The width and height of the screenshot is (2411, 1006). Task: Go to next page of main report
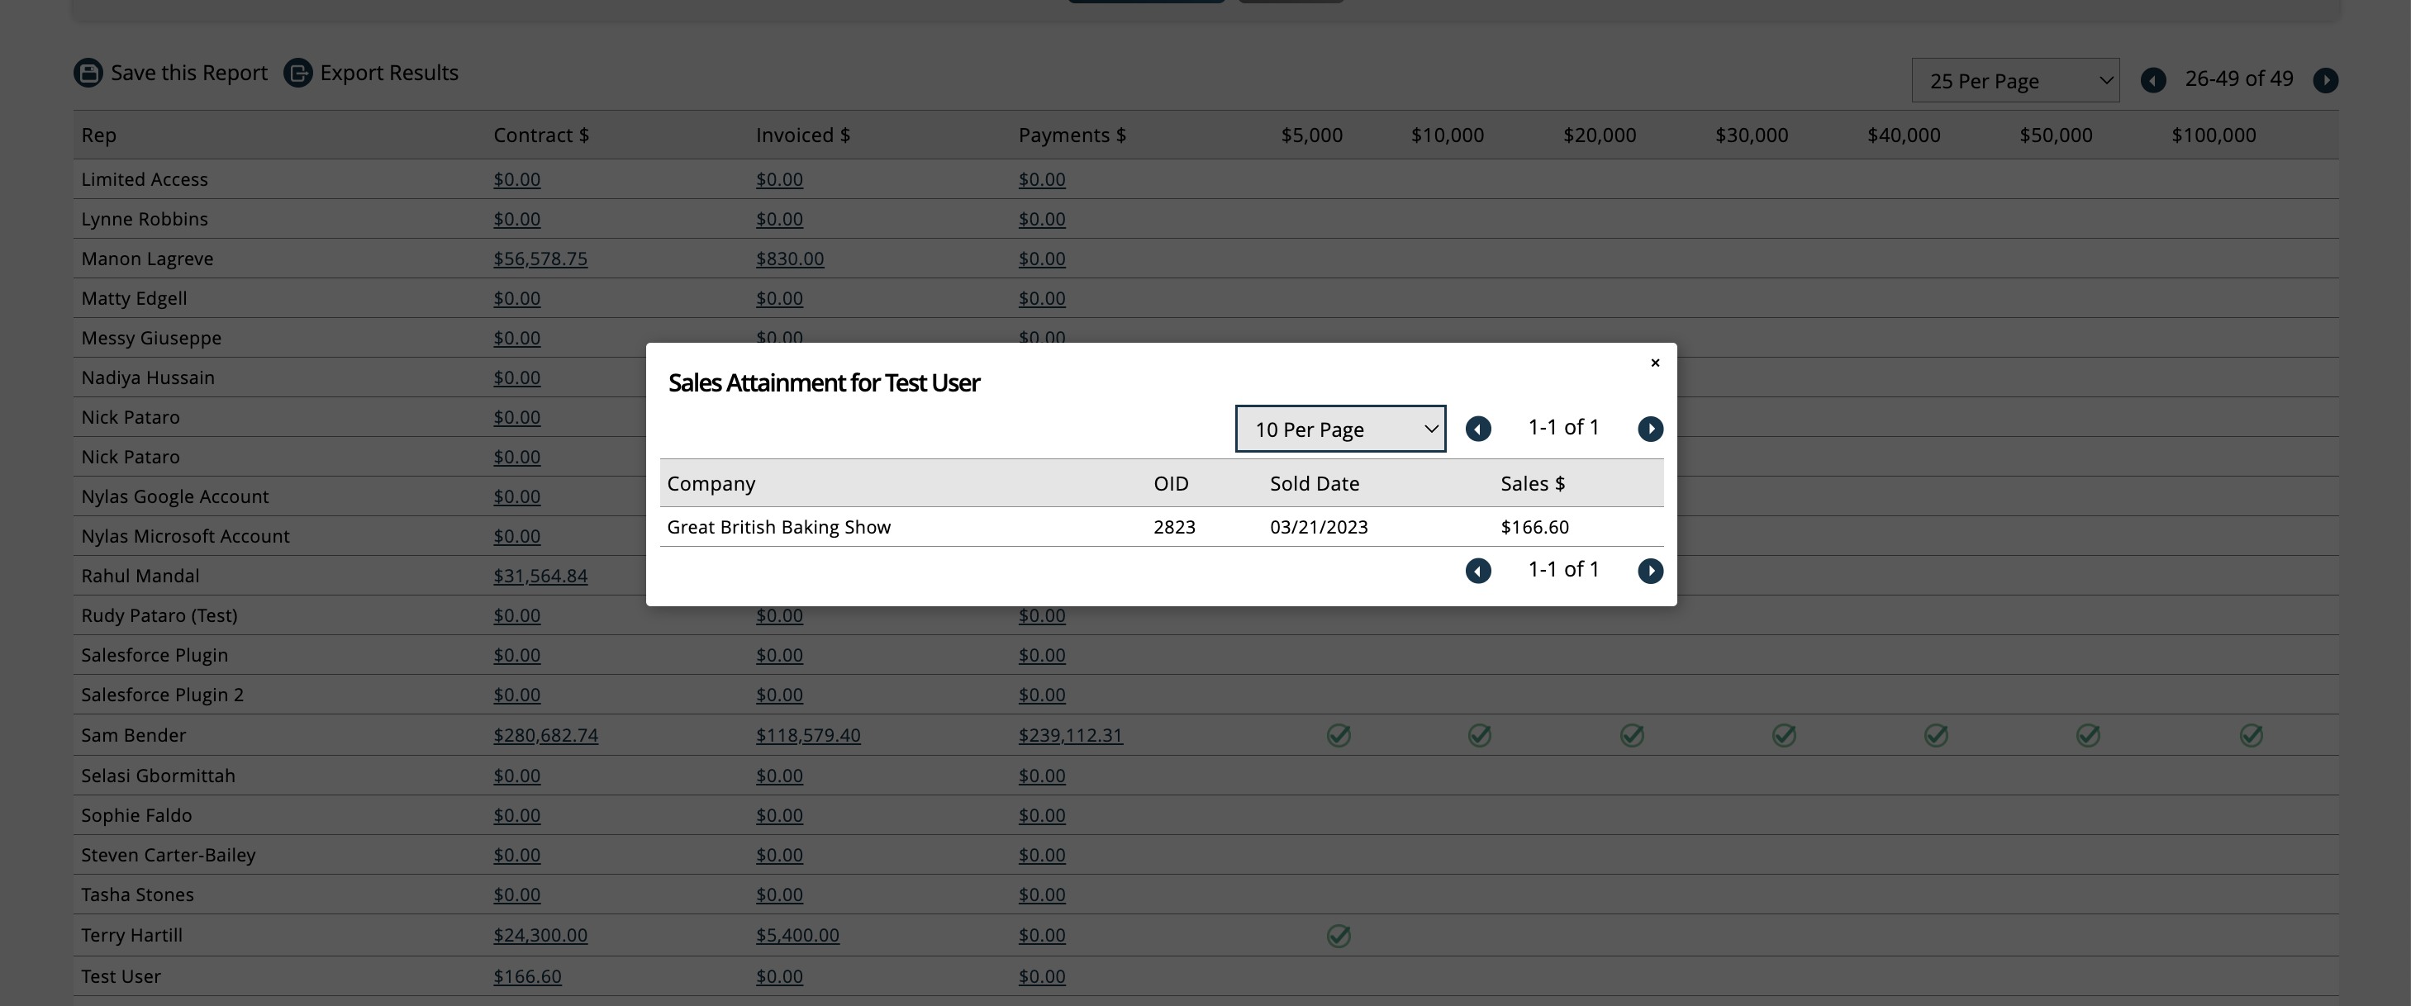coord(2325,80)
